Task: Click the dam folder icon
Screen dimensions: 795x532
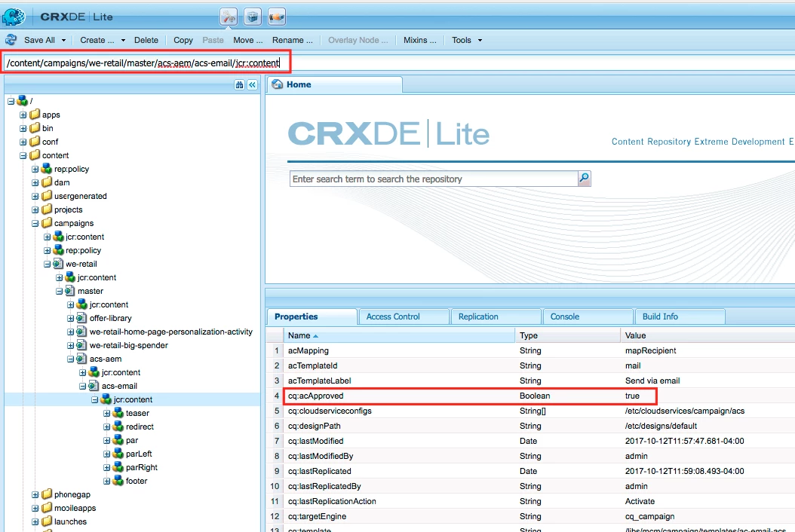Action: [47, 182]
